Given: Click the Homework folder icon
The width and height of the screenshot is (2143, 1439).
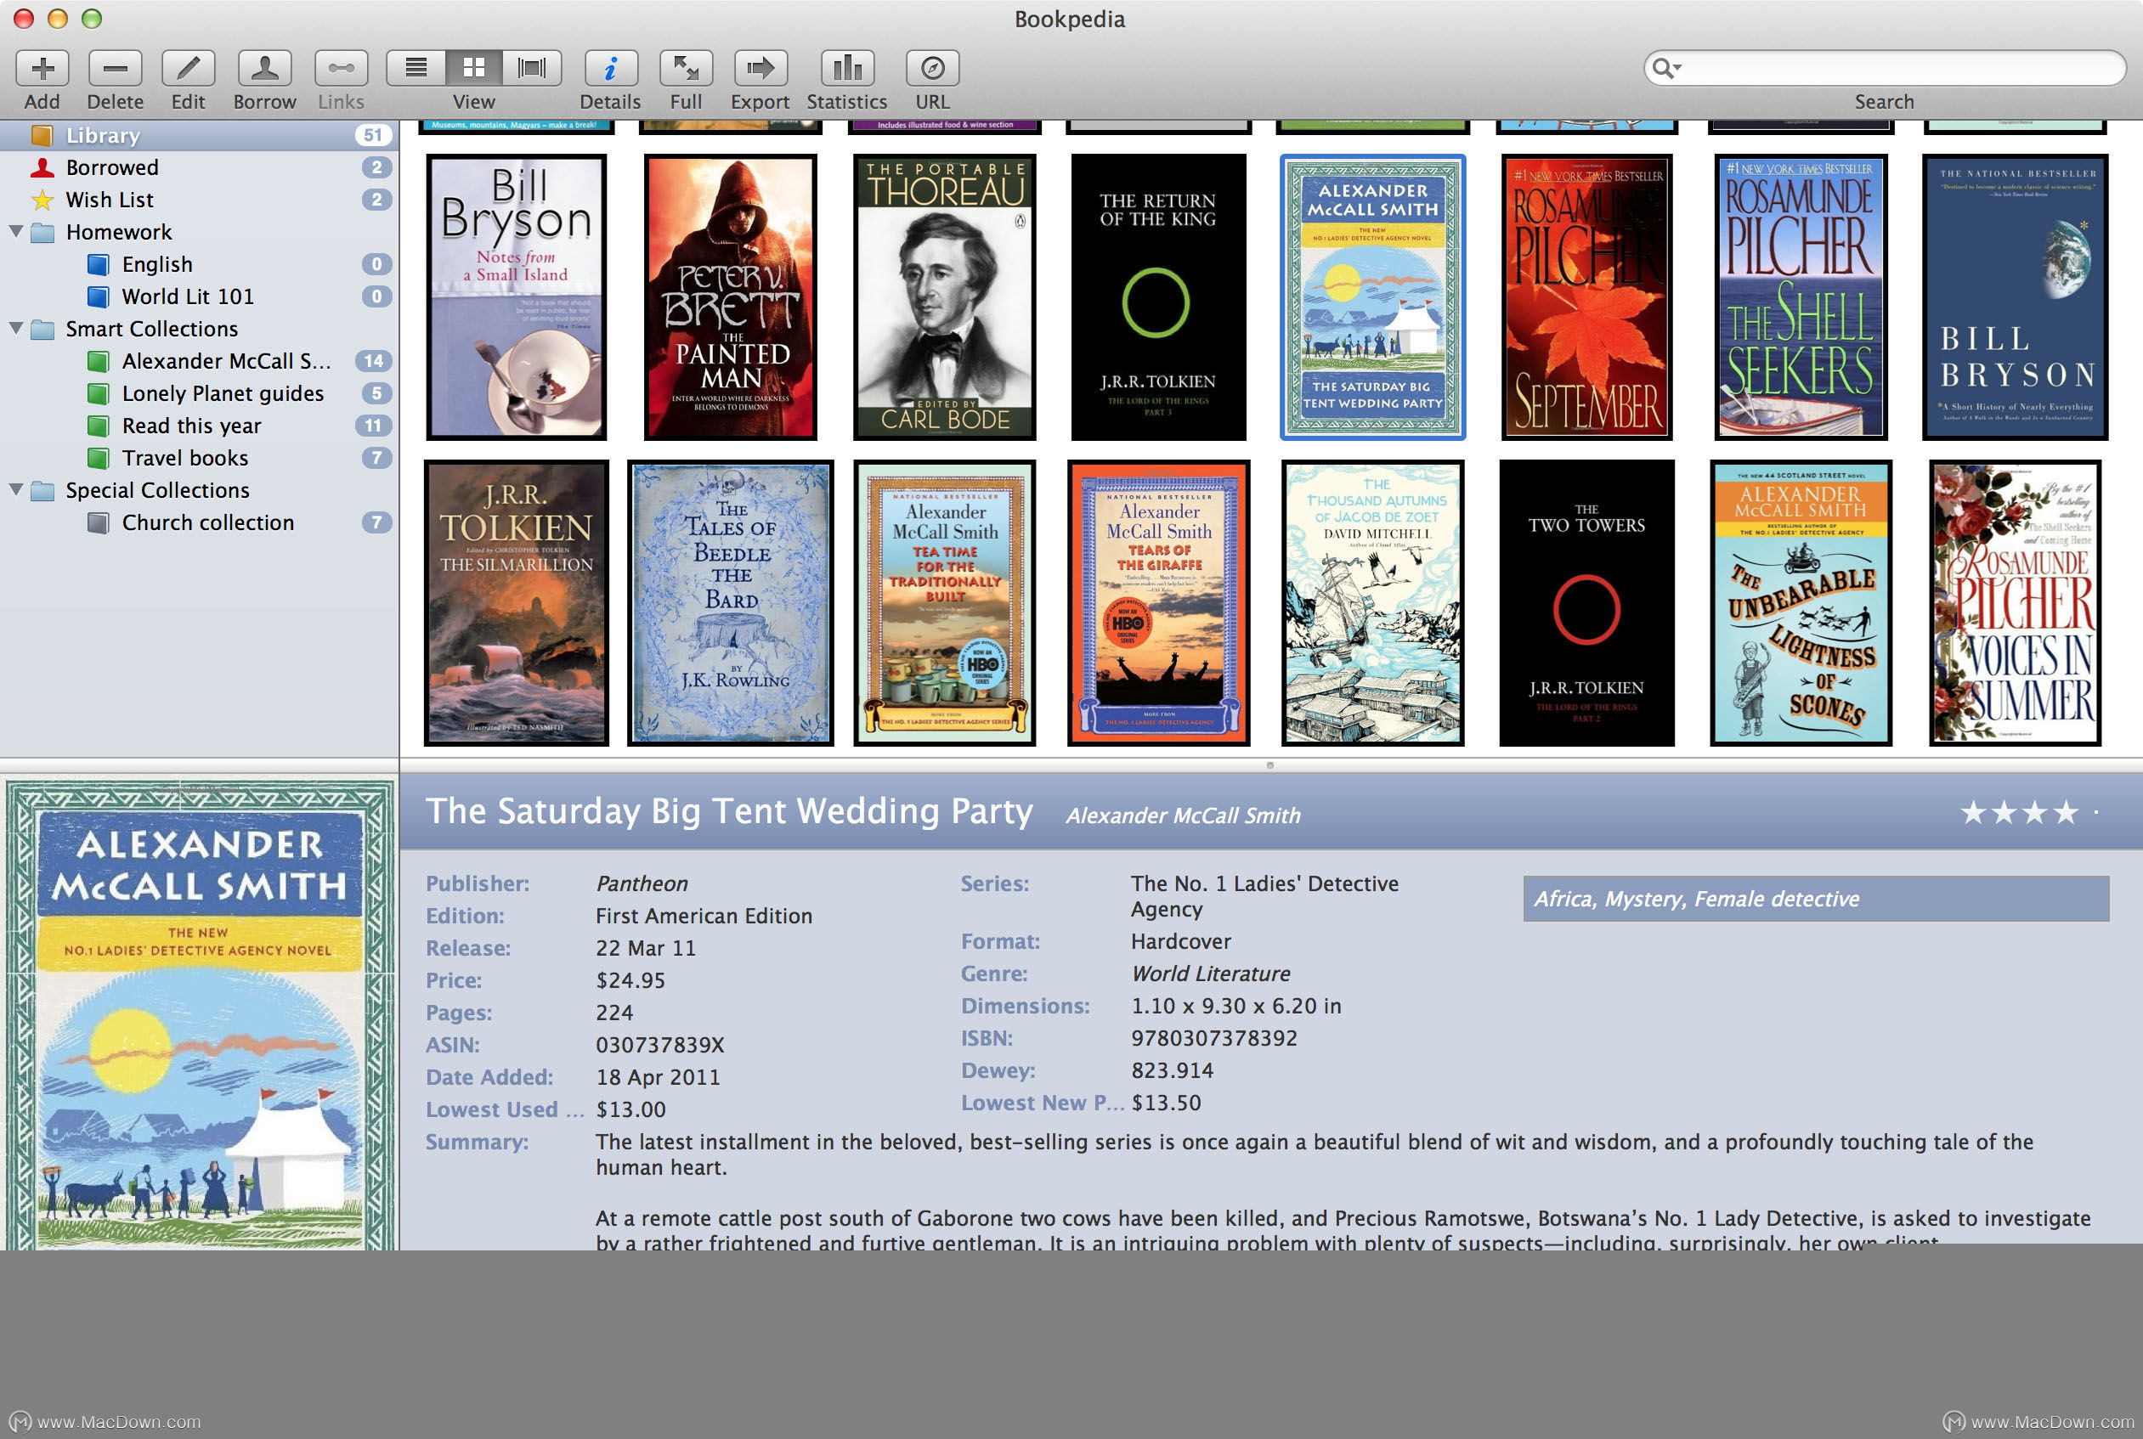Looking at the screenshot, I should [42, 232].
